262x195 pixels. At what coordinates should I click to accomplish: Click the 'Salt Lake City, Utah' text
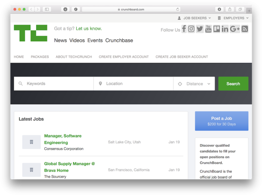[x=124, y=142]
